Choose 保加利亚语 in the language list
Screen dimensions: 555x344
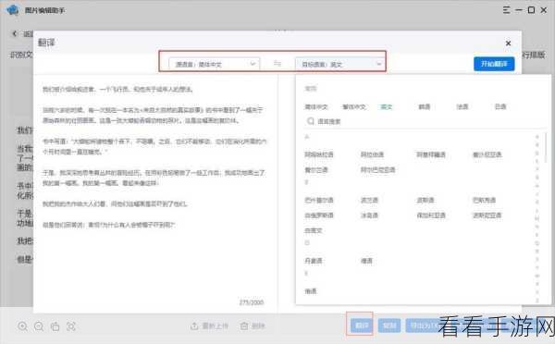[x=431, y=215]
